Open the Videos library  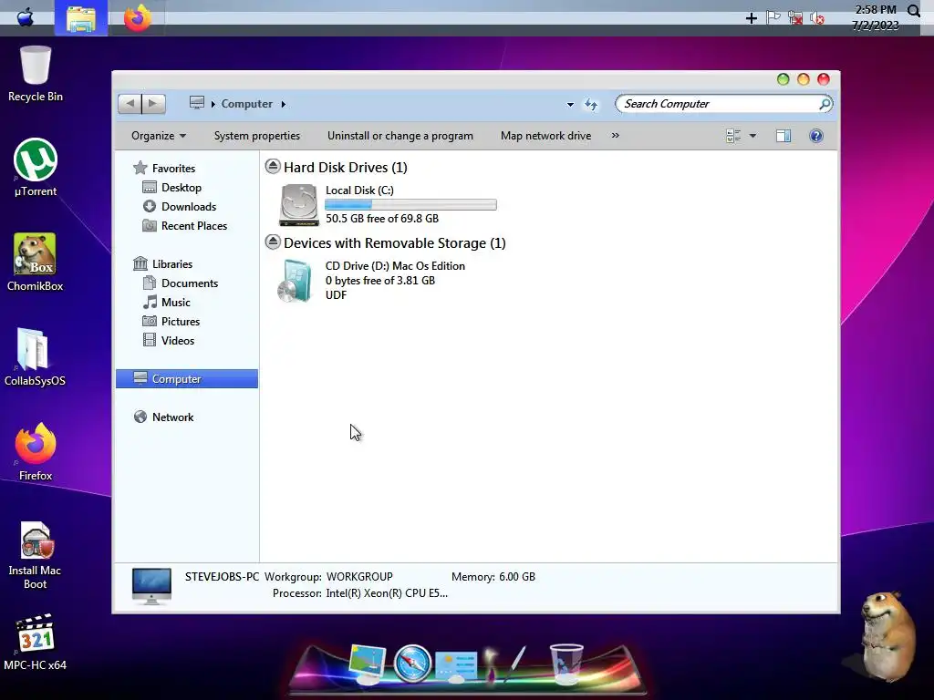[x=178, y=341]
